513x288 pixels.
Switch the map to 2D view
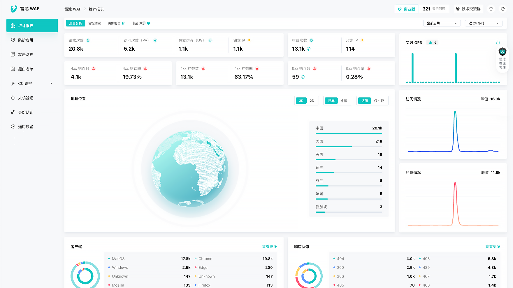pyautogui.click(x=312, y=101)
